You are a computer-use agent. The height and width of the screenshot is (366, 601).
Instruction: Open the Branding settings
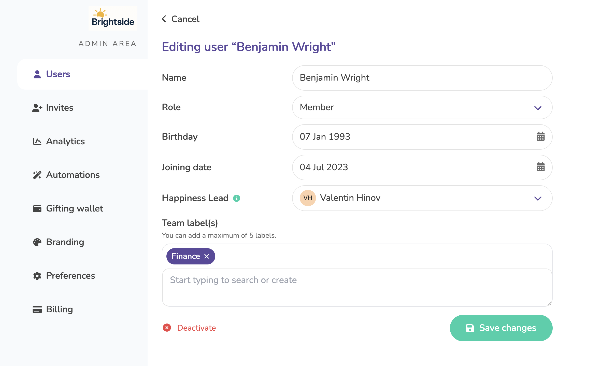65,242
